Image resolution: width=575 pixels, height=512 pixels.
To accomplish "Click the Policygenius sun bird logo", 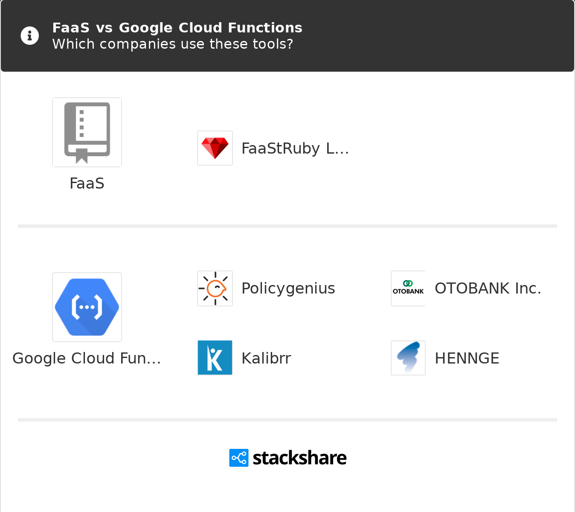I will [x=215, y=288].
